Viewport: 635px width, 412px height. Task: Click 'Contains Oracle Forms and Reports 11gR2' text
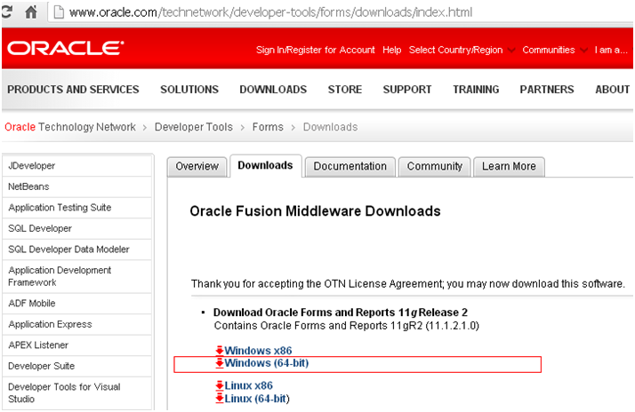pyautogui.click(x=346, y=326)
